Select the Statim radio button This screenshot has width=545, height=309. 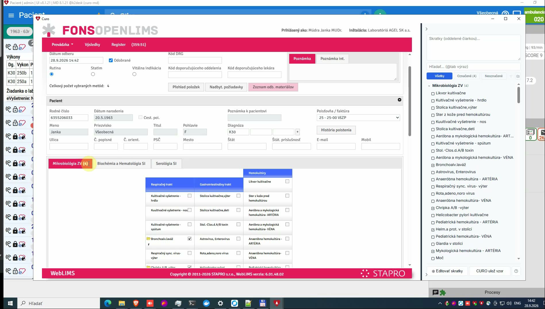pyautogui.click(x=93, y=74)
